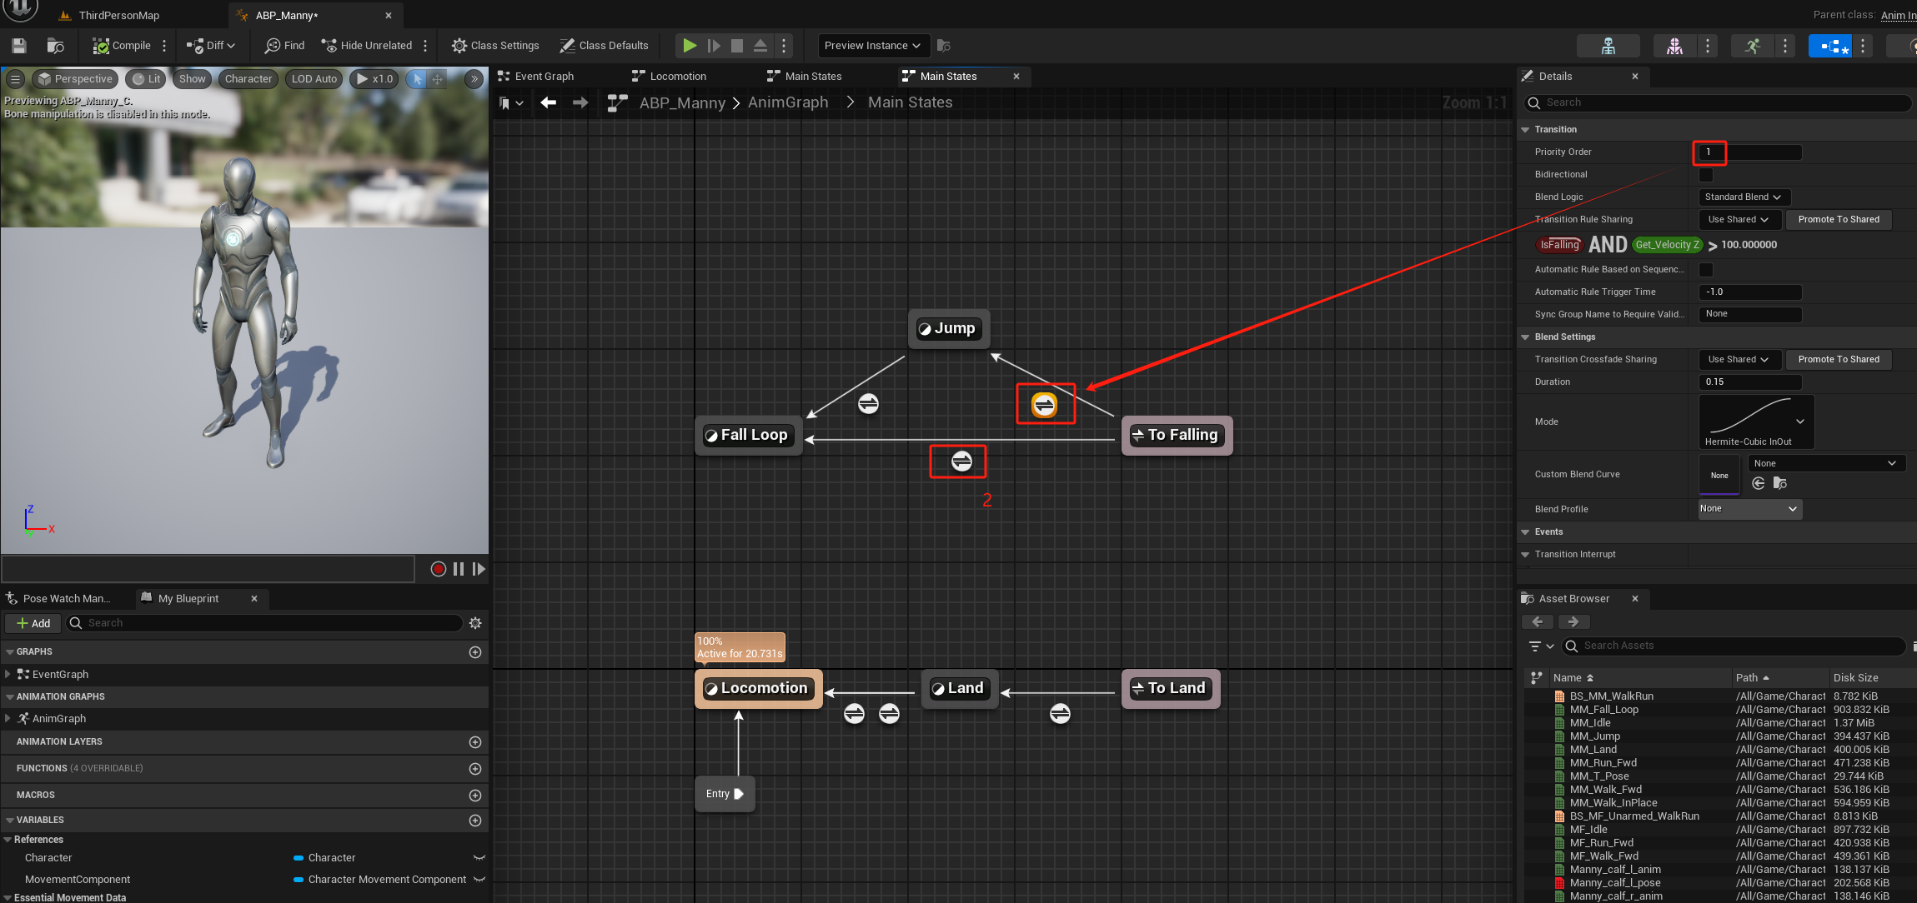Click the Priority Order input field
The height and width of the screenshot is (903, 1917).
[x=1749, y=152]
